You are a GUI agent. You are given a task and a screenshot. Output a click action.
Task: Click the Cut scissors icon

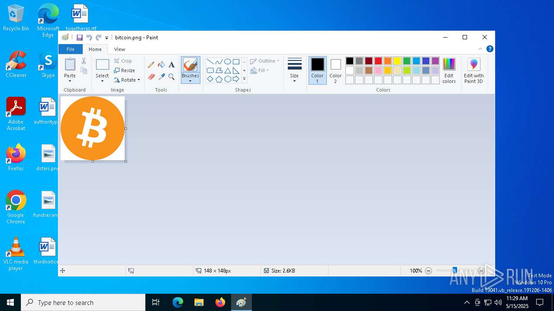(x=84, y=61)
